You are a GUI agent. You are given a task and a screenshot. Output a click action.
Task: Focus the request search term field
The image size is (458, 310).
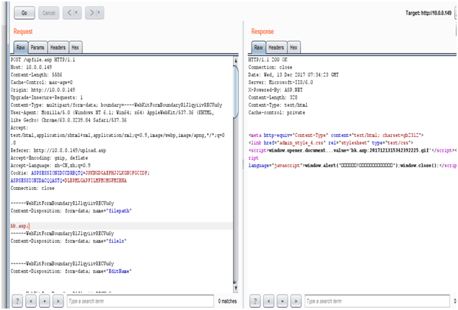pyautogui.click(x=140, y=301)
